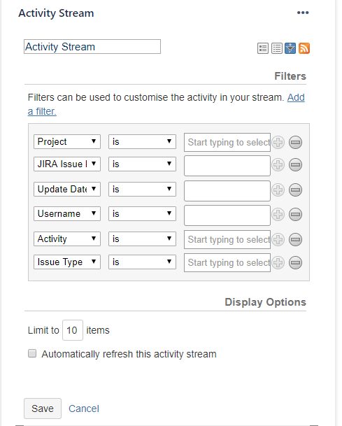Screen dimensions: 342x426
Task: Open the 'is' operator dropdown for JIRA Issue
Action: click(142, 164)
